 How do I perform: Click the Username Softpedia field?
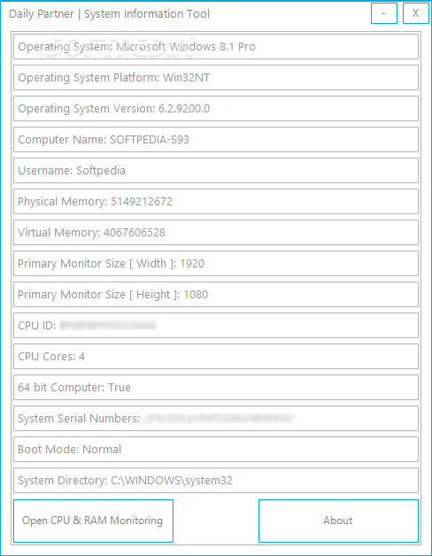point(216,170)
